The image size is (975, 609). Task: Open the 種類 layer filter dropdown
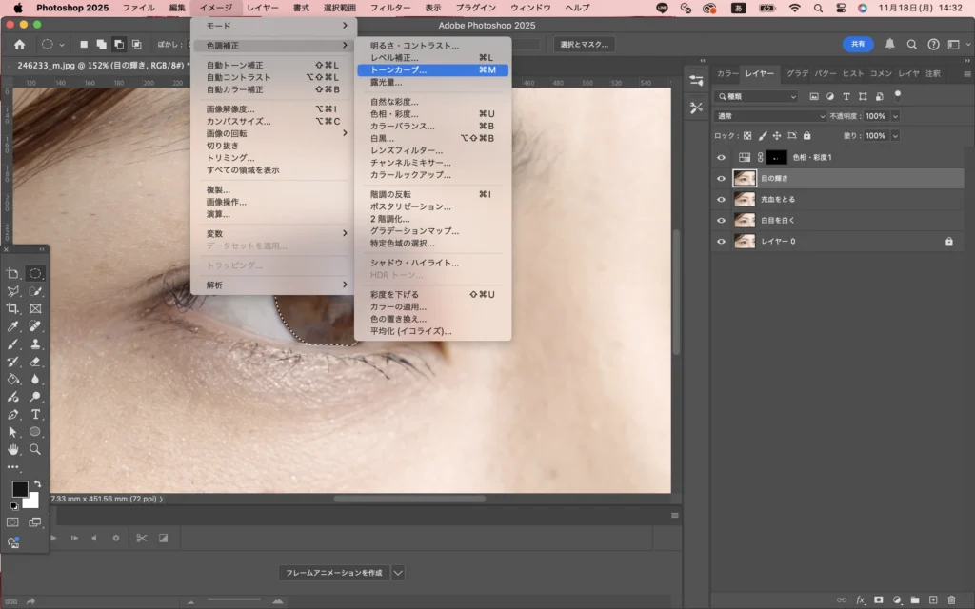[757, 96]
